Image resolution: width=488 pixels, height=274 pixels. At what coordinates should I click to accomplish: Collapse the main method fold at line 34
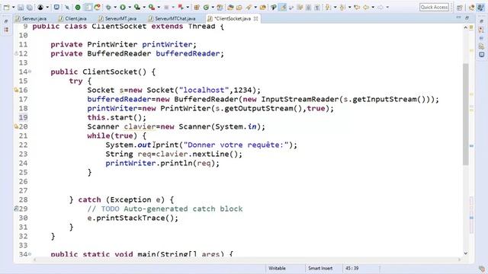pyautogui.click(x=30, y=254)
